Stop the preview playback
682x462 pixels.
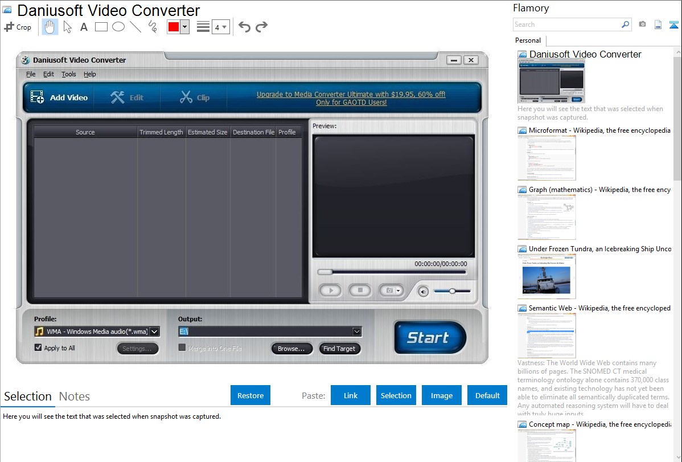[360, 290]
